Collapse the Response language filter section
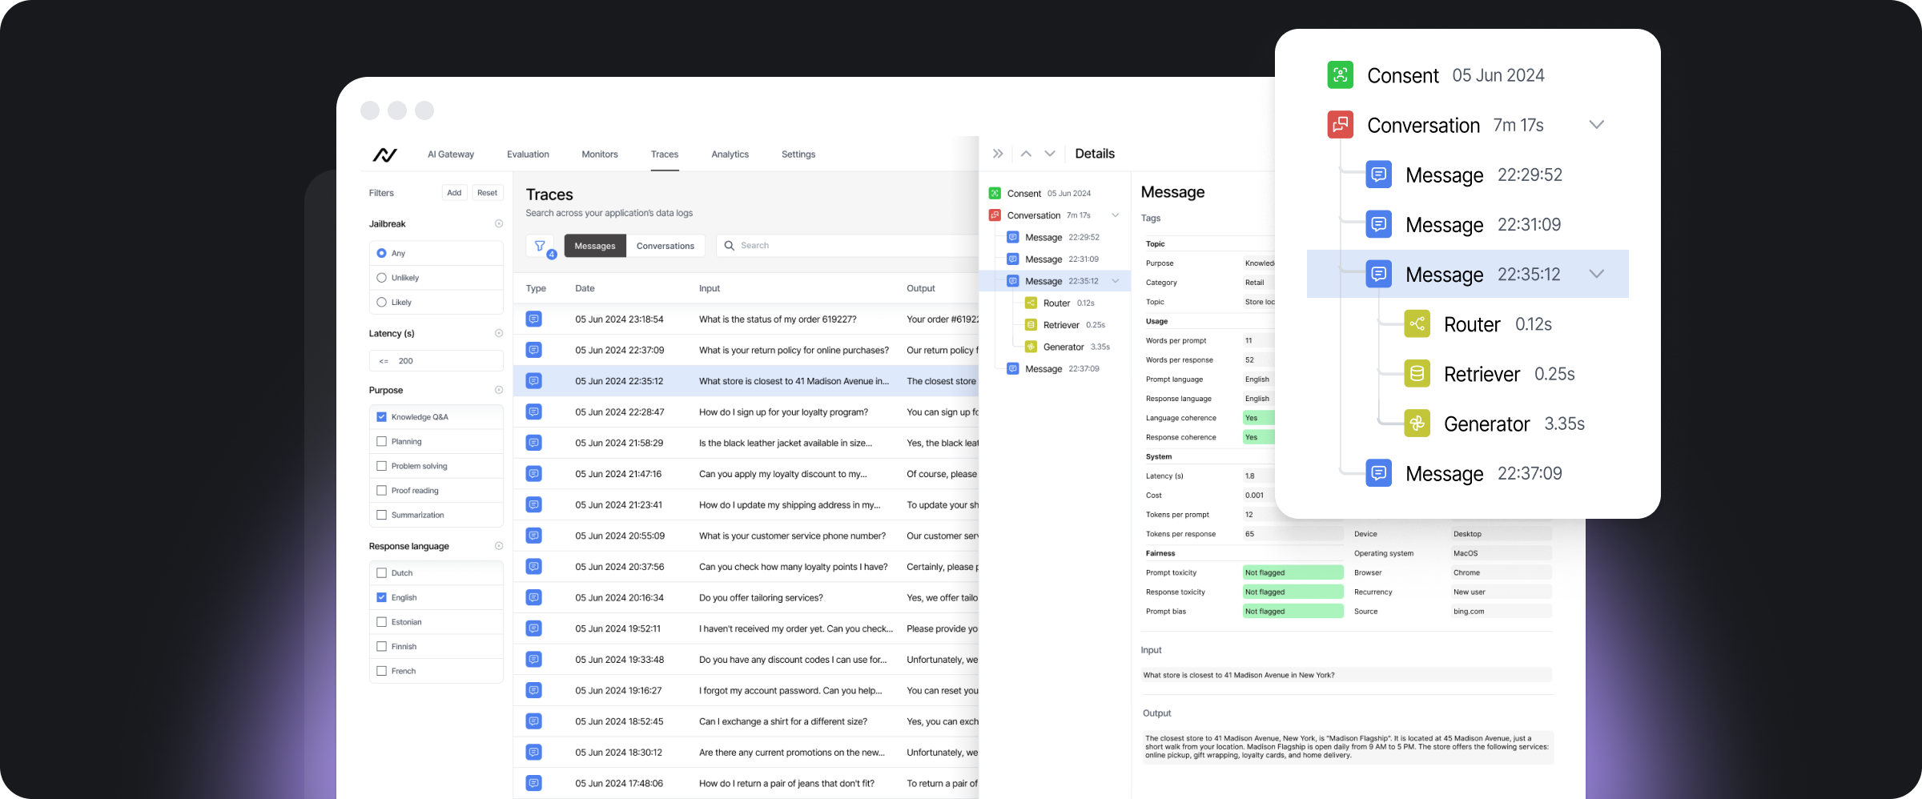 499,546
